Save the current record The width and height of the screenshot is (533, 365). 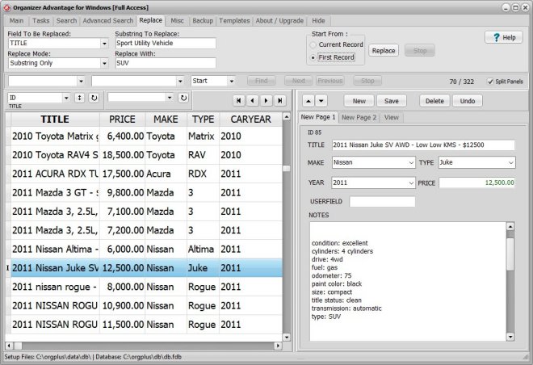tap(391, 101)
